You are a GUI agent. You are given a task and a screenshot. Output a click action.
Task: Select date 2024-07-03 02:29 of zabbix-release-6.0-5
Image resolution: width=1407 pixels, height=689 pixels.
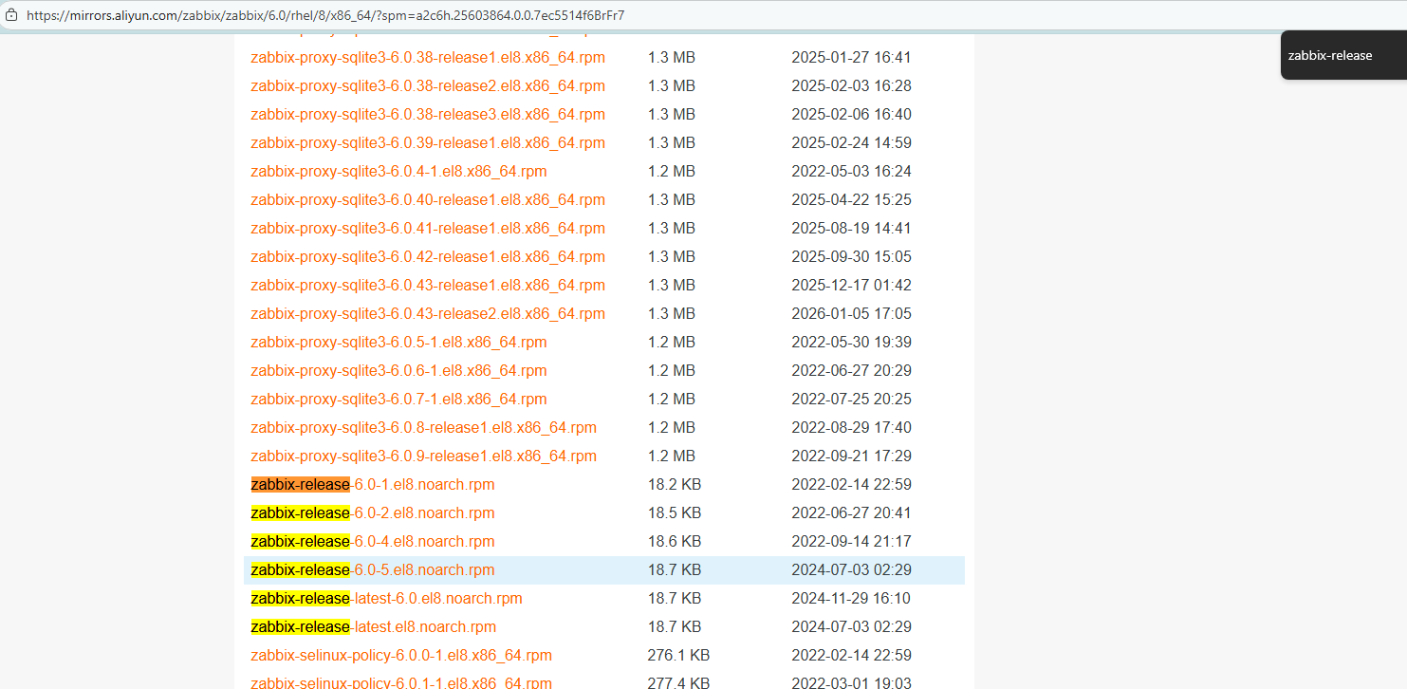coord(851,570)
